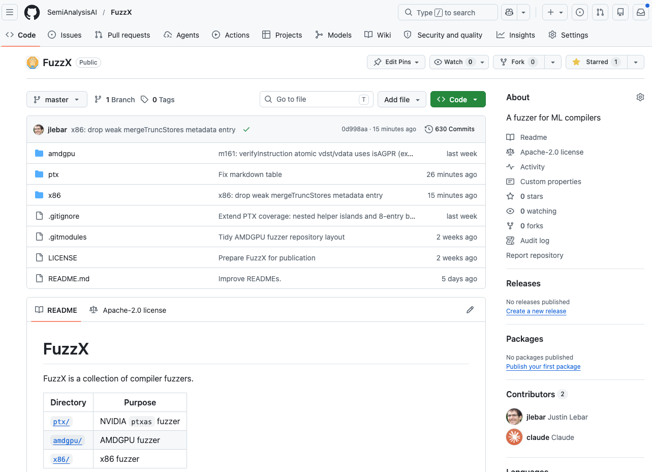Open commit hash 0d998aa
Image resolution: width=652 pixels, height=472 pixels.
[x=354, y=129]
